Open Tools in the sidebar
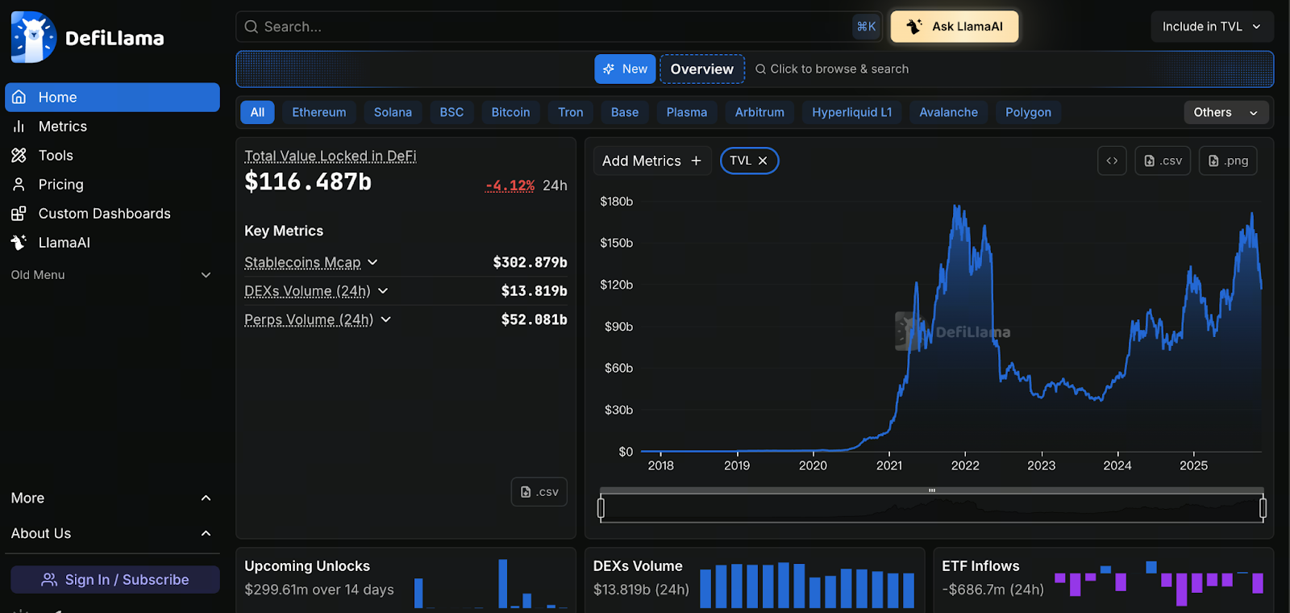 [56, 156]
